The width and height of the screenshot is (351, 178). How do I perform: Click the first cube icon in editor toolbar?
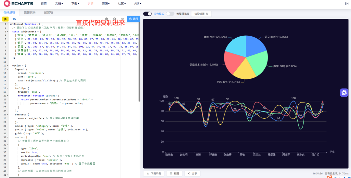106,19
